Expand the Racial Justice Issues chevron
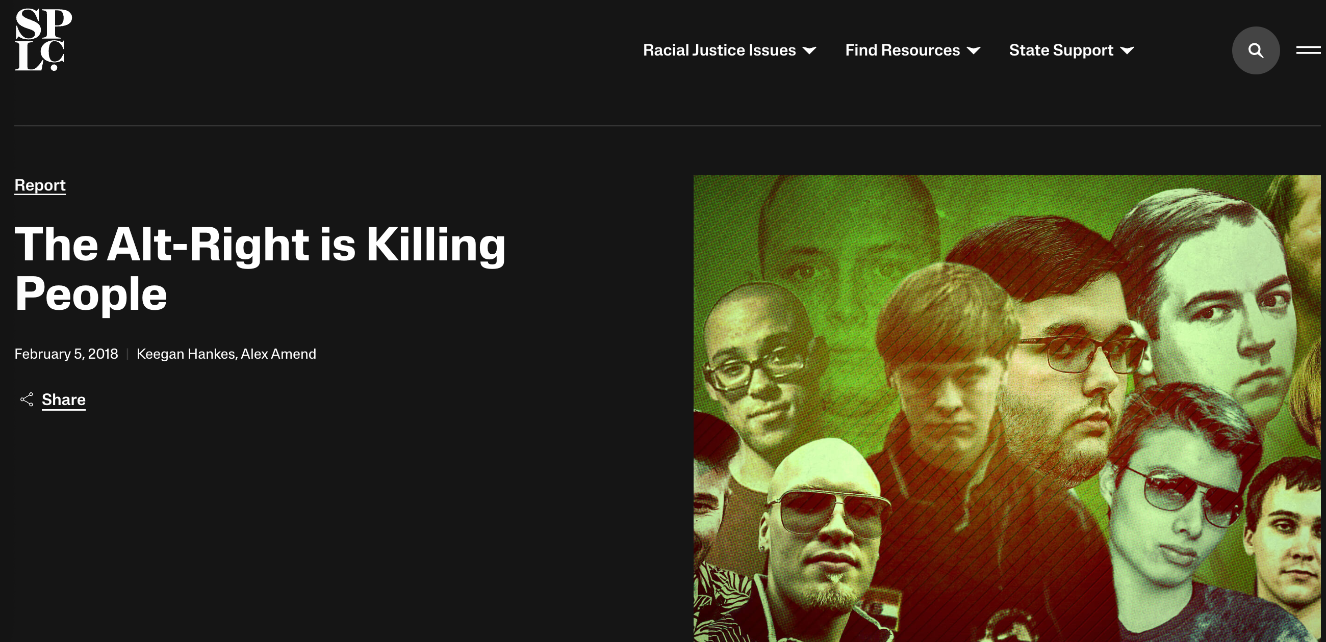 click(810, 50)
